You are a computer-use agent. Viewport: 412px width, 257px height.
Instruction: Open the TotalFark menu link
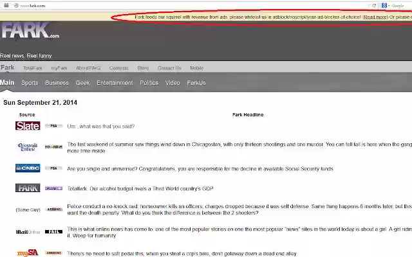(x=33, y=68)
